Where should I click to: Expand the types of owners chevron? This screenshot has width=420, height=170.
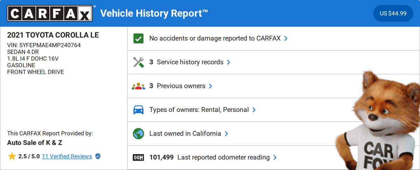coord(254,110)
